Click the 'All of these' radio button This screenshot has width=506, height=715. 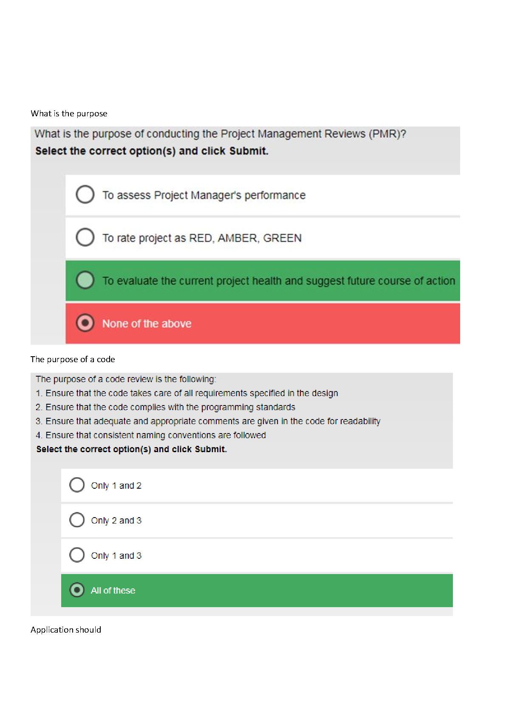pyautogui.click(x=77, y=590)
